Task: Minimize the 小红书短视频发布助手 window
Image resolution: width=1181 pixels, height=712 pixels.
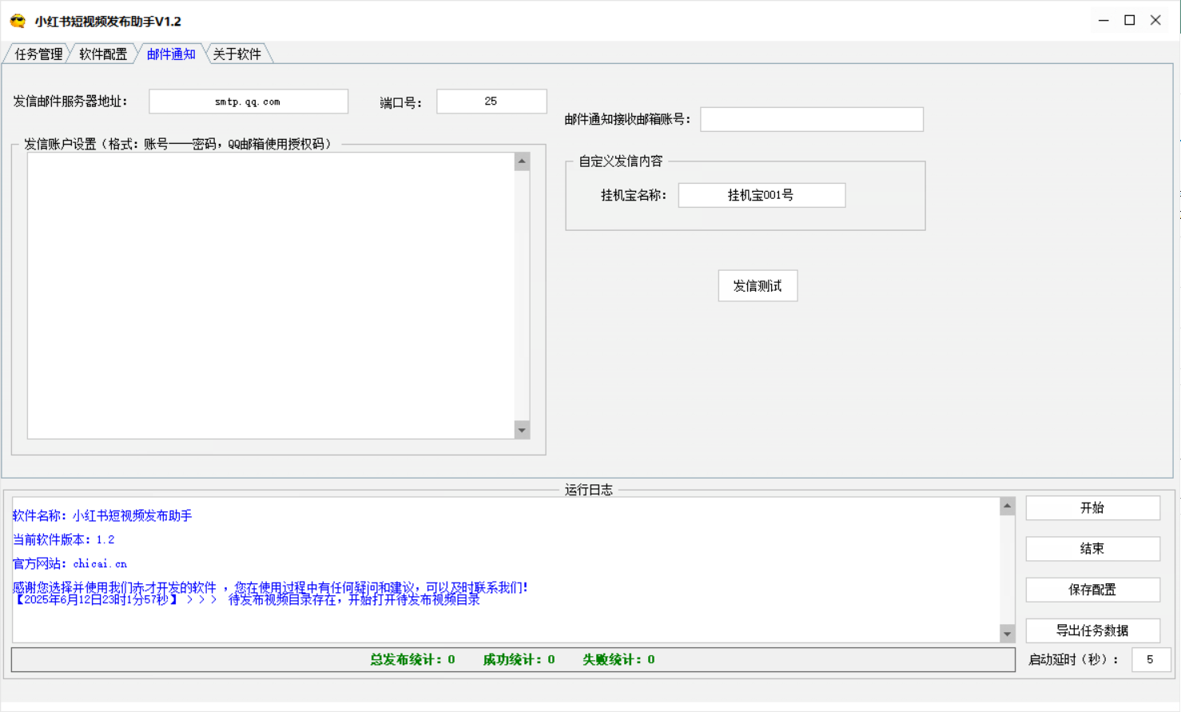Action: coord(1103,21)
